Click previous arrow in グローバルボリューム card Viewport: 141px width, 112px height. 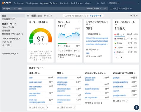[117, 57]
